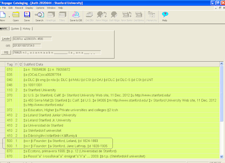Viewport: 225px width, 163px height.
Task: Click first indicator of 110 row
Action: coord(17,90)
